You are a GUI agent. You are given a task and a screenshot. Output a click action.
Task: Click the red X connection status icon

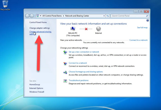(x=86, y=29)
